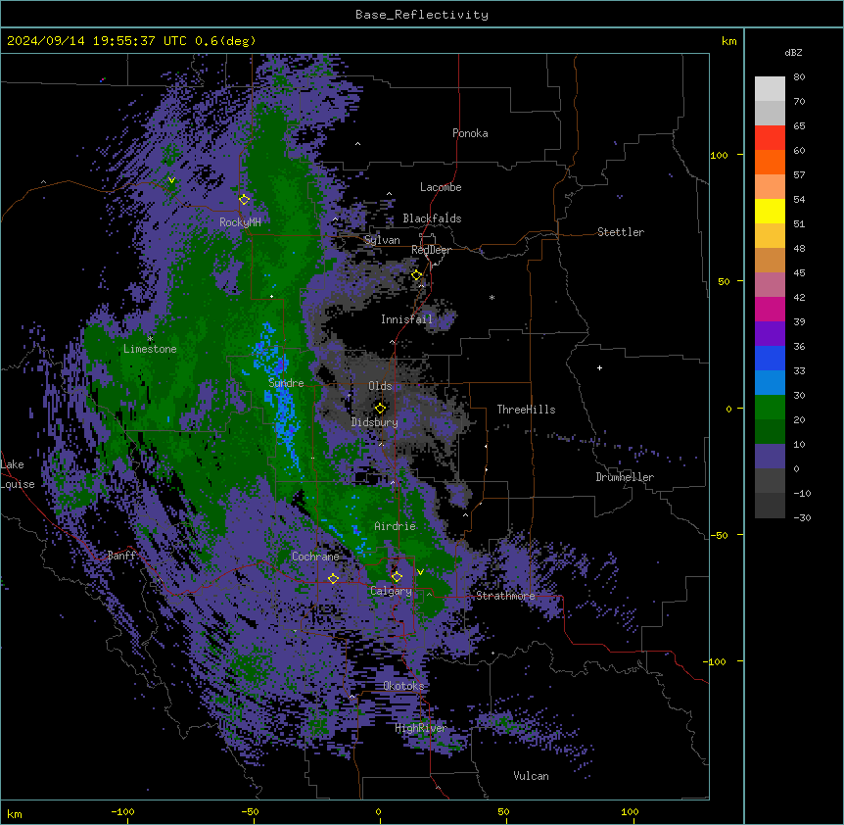Screen dimensions: 844x825
Task: Click the -50 tick on the right axis
Action: 719,535
